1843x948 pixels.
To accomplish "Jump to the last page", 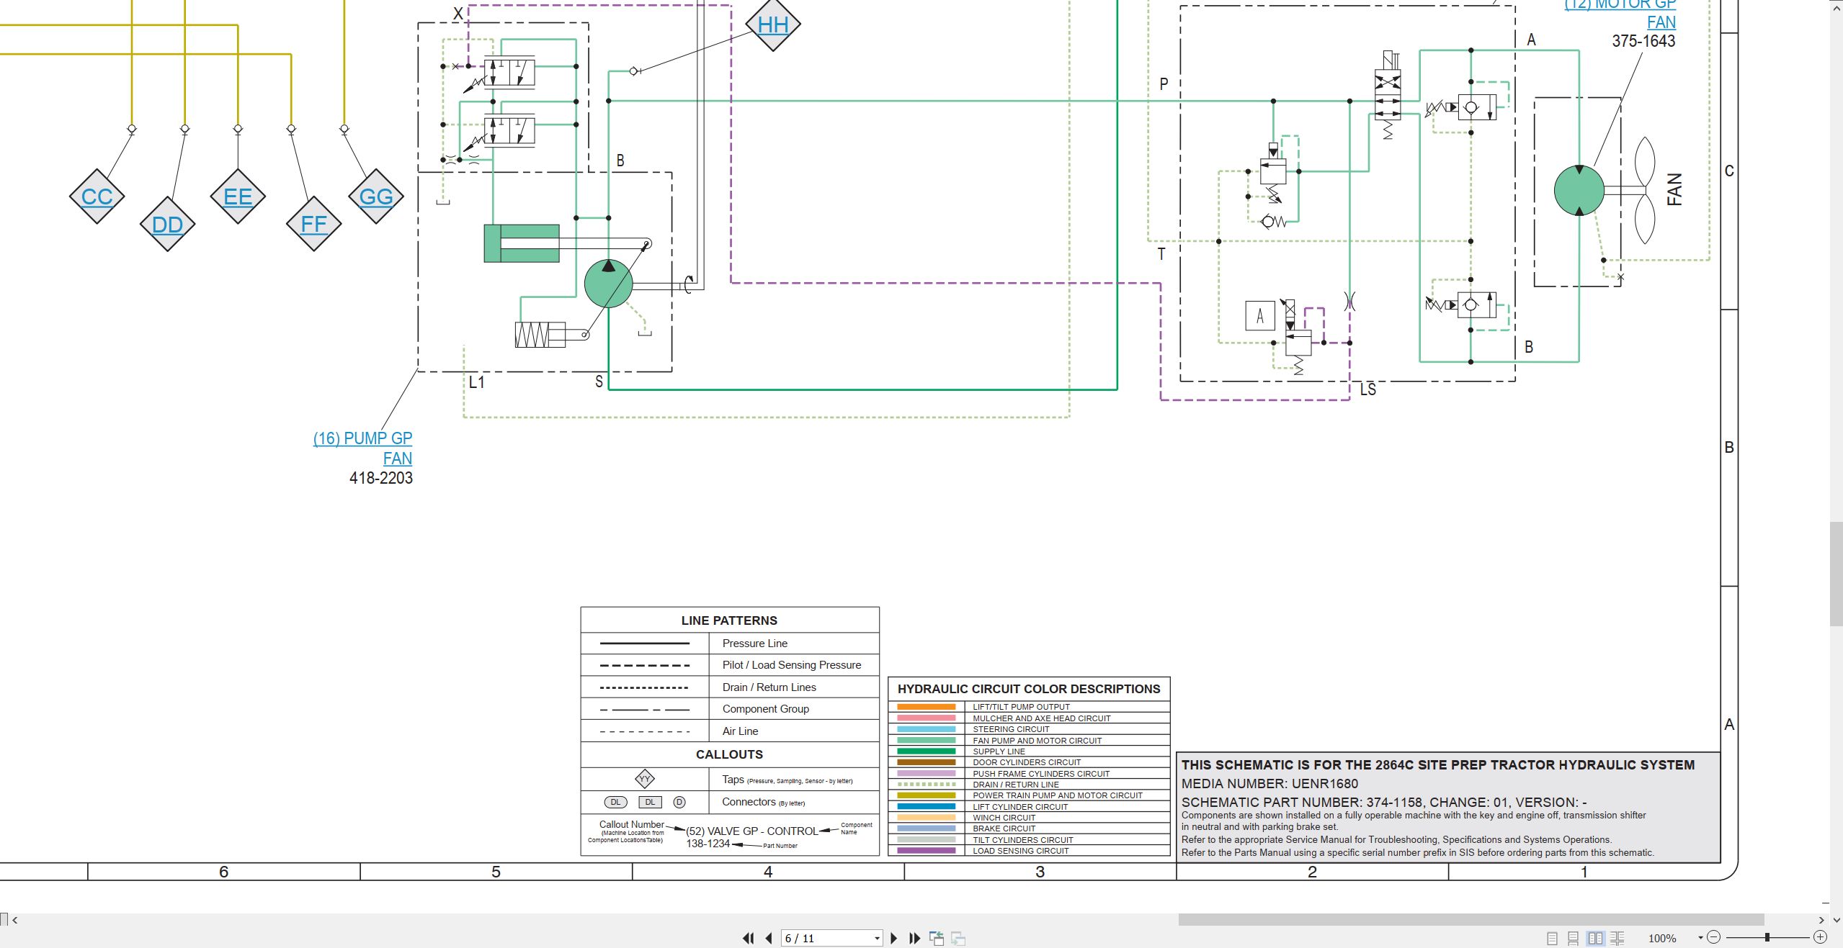I will tap(915, 938).
